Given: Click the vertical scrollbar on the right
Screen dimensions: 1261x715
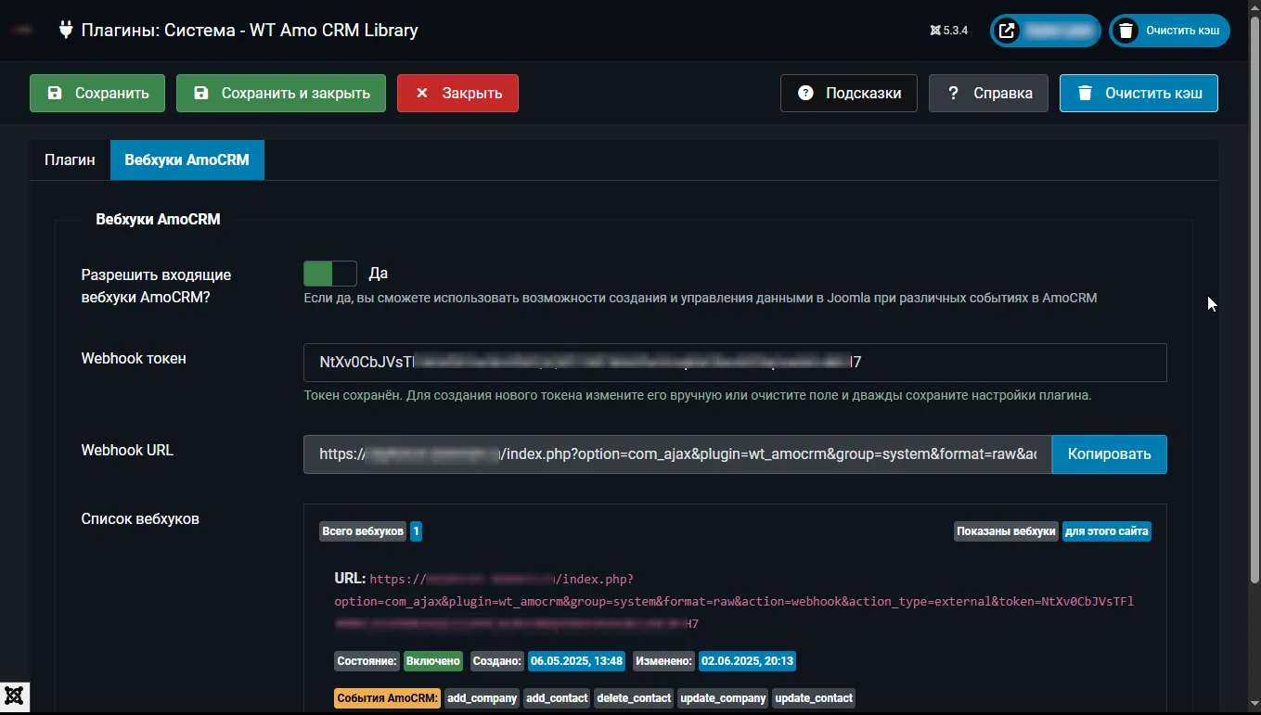Looking at the screenshot, I should point(1254,278).
